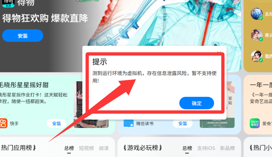This screenshot has width=272, height=157.
Task: Open the 毛晓彤星星摇 video thumbnail
Action: (x=91, y=105)
